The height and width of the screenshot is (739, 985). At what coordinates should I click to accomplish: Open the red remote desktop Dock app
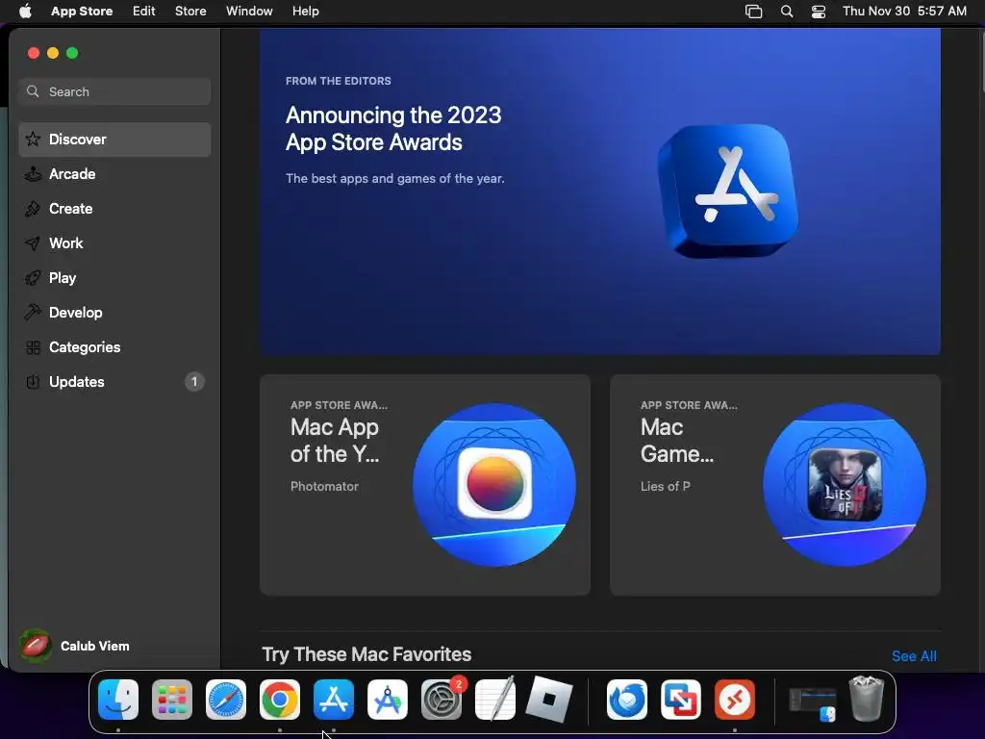[734, 699]
